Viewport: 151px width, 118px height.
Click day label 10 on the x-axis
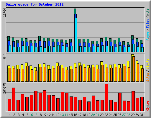click(49, 115)
